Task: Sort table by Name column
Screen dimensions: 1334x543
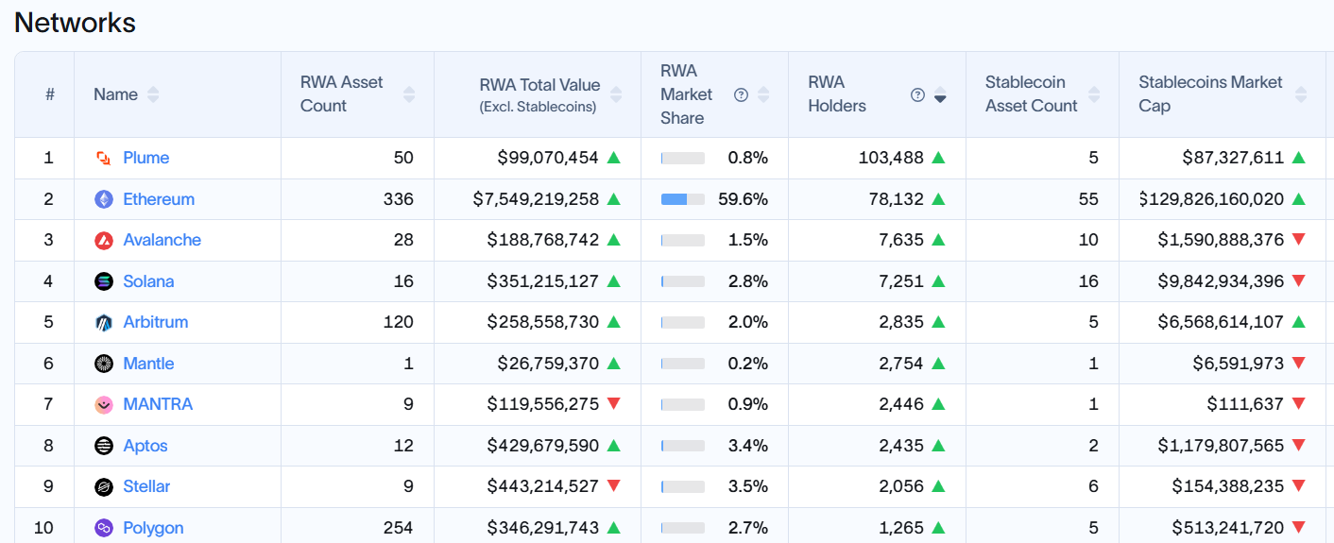Action: [x=153, y=94]
